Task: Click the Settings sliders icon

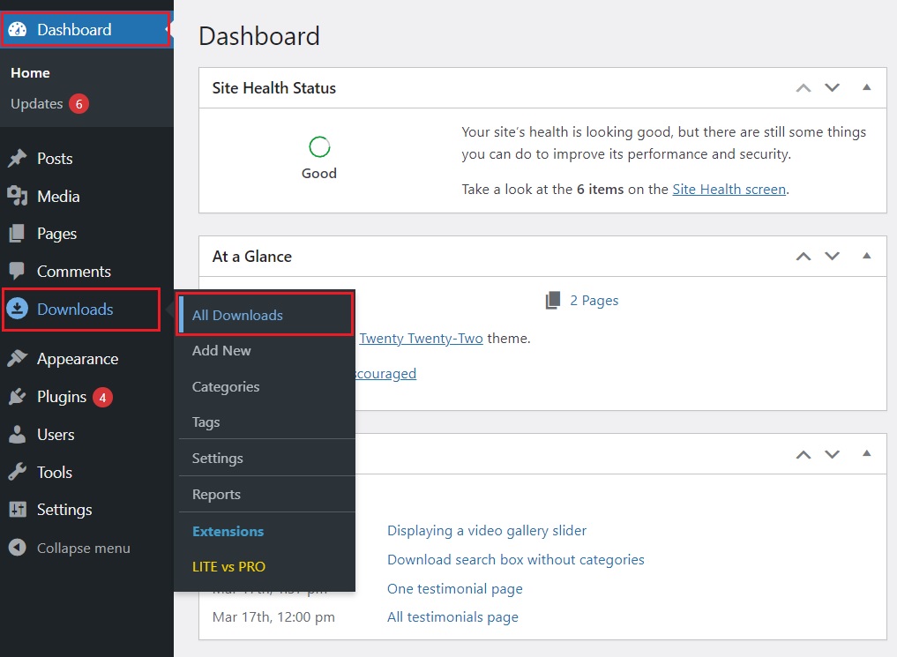Action: (x=18, y=509)
